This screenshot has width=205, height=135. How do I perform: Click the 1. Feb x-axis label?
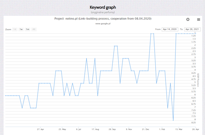162,129
